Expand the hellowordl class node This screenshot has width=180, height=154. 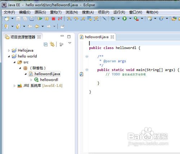pyautogui.click(x=31, y=80)
